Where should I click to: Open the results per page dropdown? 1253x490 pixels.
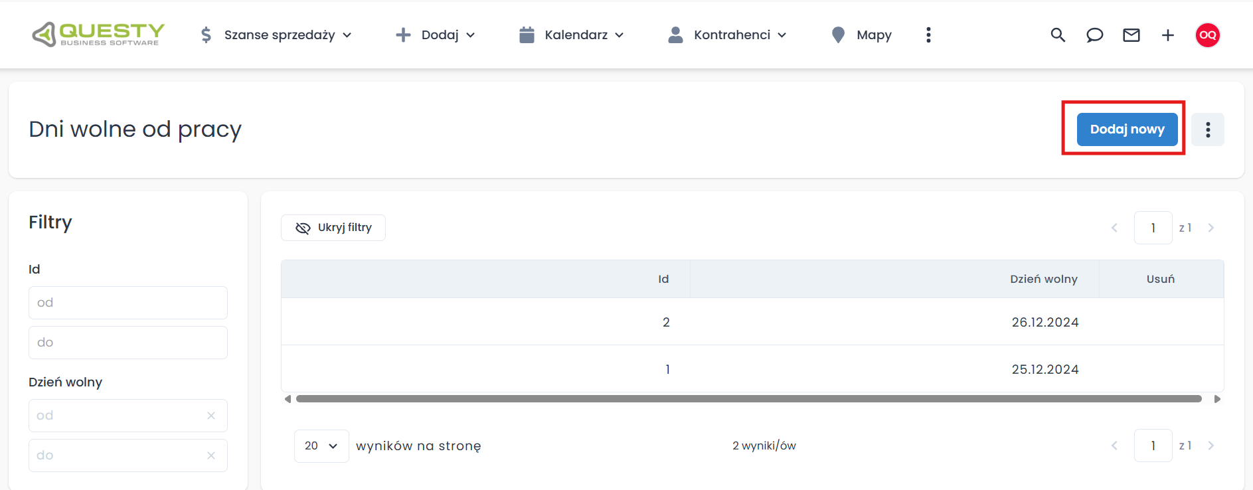point(321,446)
